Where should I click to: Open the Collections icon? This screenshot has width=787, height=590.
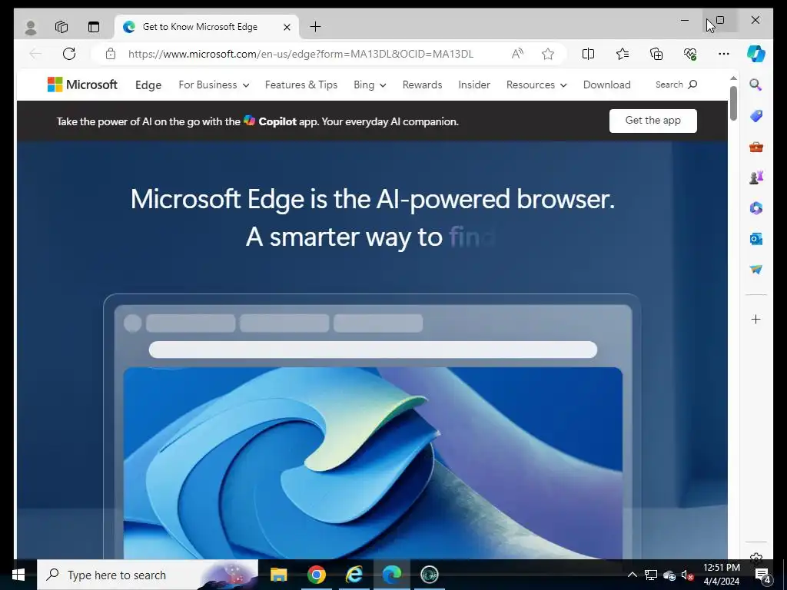656,54
